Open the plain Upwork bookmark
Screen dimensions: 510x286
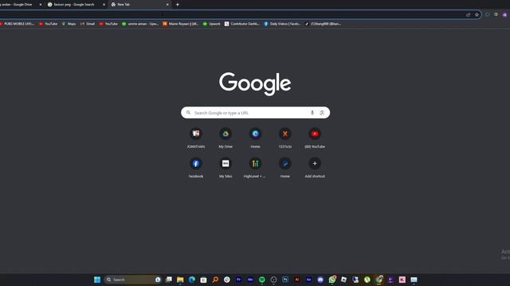[211, 24]
